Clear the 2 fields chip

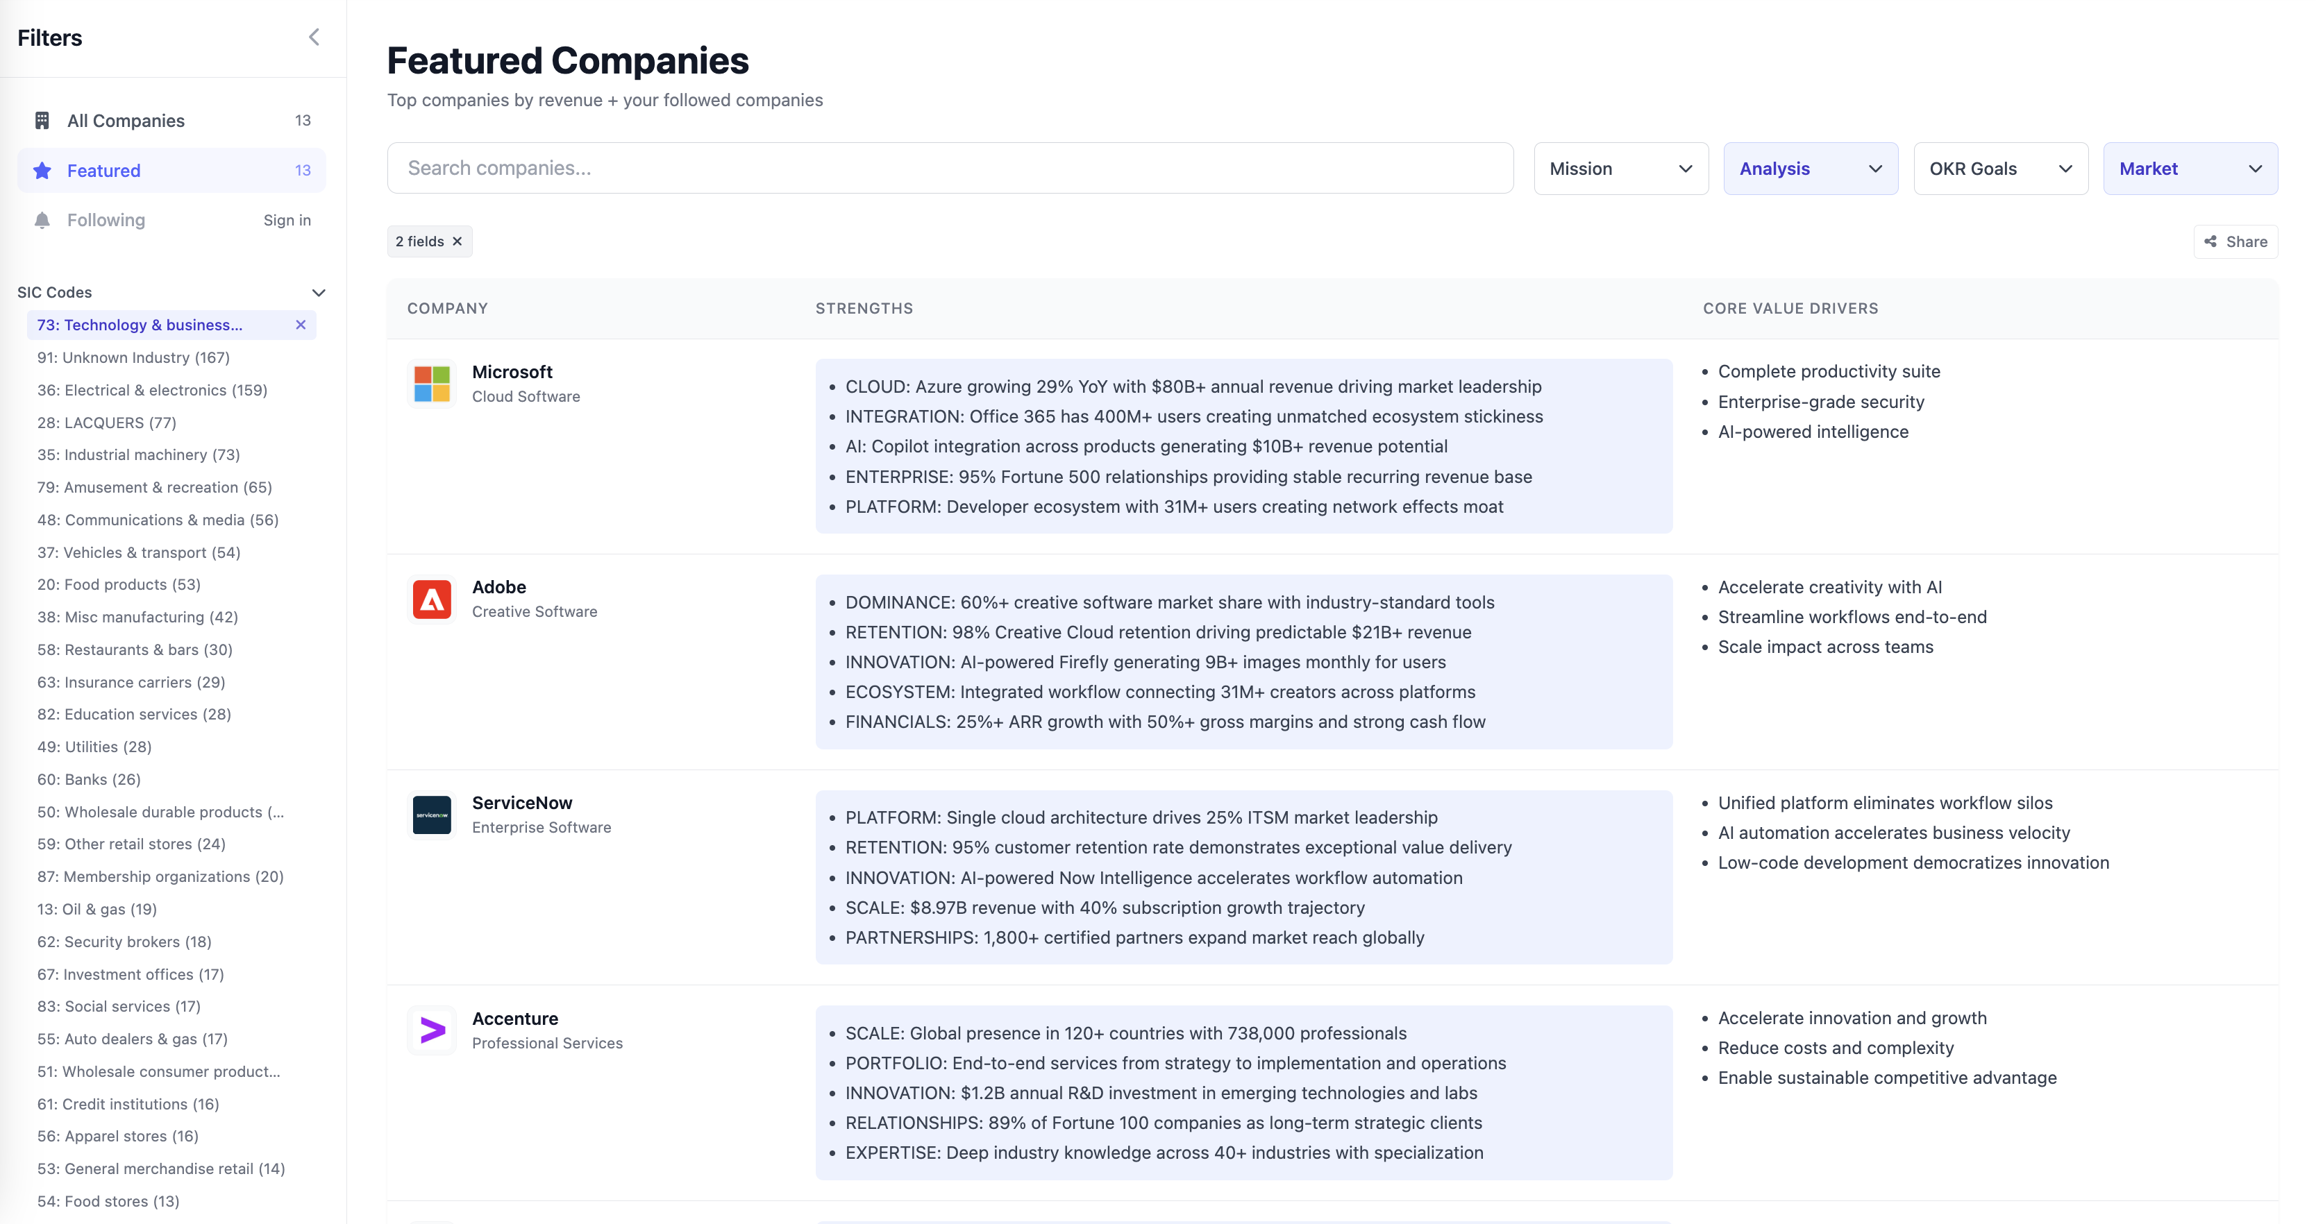[x=458, y=241]
